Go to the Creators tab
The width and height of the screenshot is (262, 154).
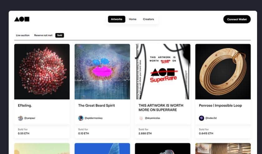pyautogui.click(x=148, y=19)
